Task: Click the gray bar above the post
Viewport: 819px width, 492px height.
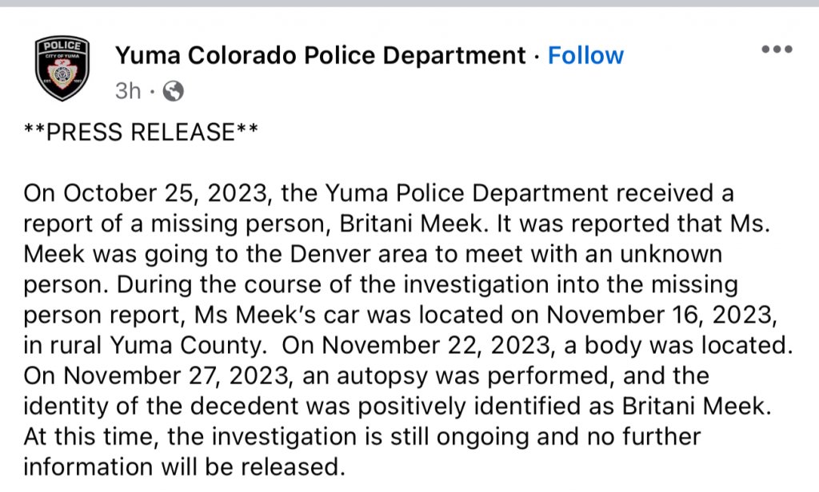Action: tap(409, 3)
